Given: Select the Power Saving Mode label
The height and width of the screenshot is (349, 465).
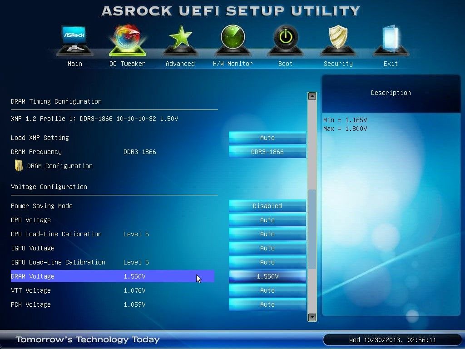Looking at the screenshot, I should pyautogui.click(x=41, y=206).
